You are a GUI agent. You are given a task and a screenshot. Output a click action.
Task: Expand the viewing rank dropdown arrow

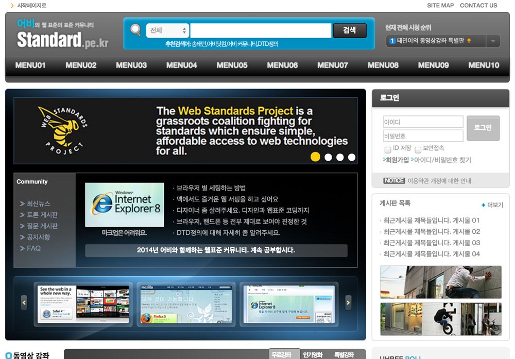point(493,41)
